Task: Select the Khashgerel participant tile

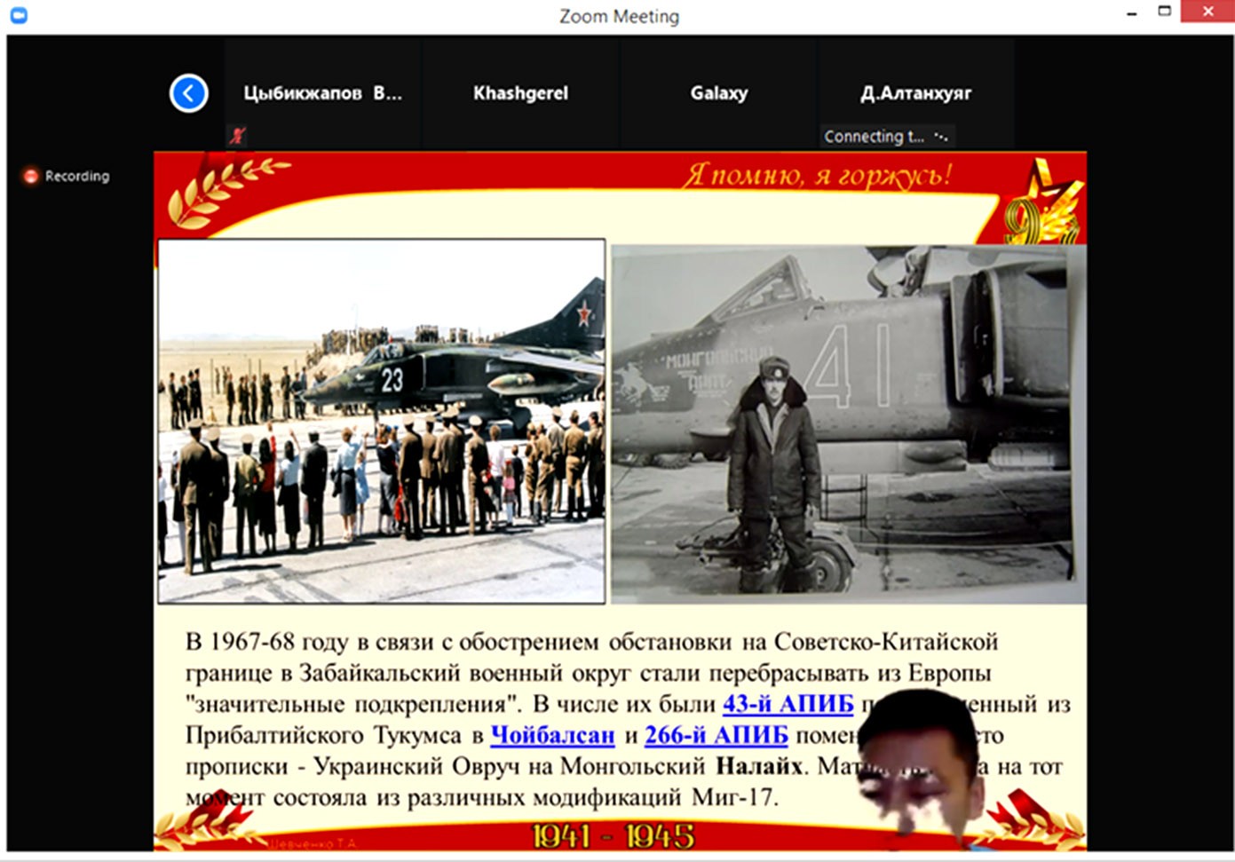Action: click(x=520, y=93)
